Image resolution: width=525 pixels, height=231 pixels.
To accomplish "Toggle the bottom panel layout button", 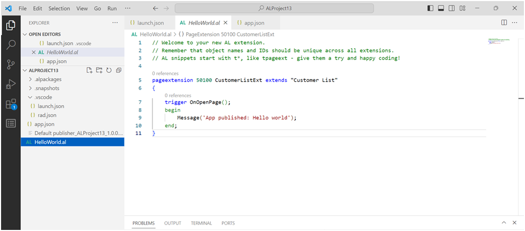I will (441, 9).
